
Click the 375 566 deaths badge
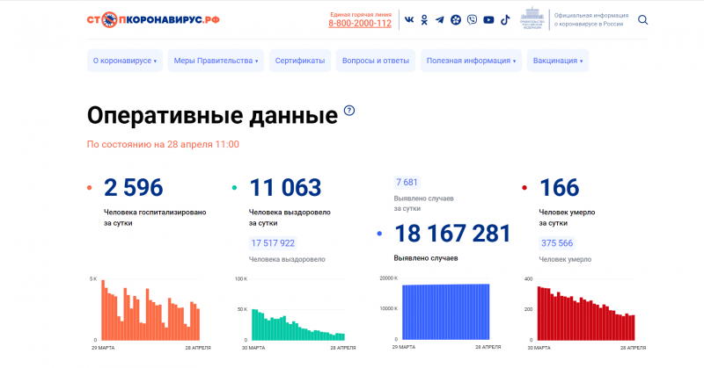[557, 243]
